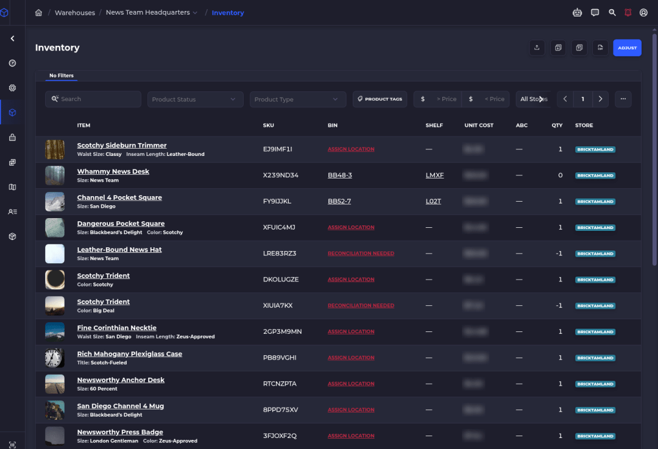Open the red notifications bell
The height and width of the screenshot is (449, 658).
coord(628,13)
